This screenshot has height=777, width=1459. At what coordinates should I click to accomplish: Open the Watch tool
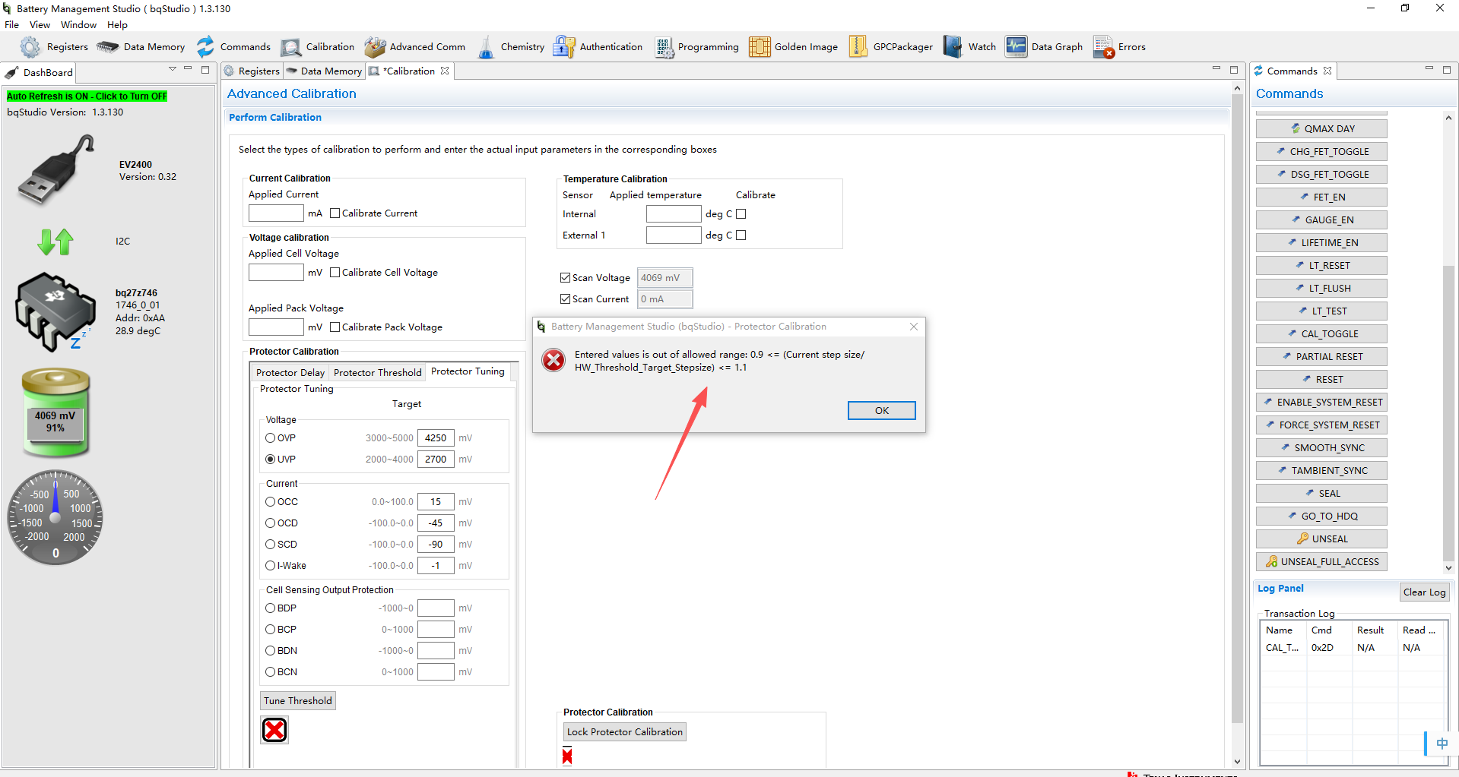click(x=969, y=47)
